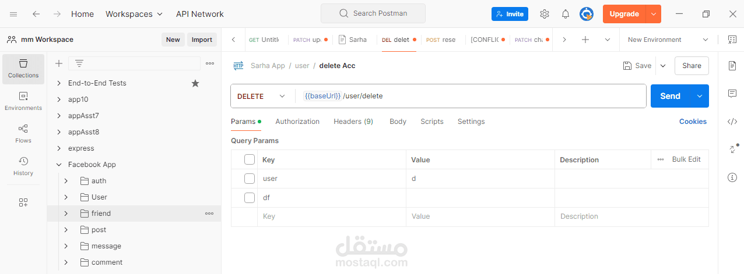Open the notifications bell
Screen dimensions: 744x274
click(x=566, y=14)
